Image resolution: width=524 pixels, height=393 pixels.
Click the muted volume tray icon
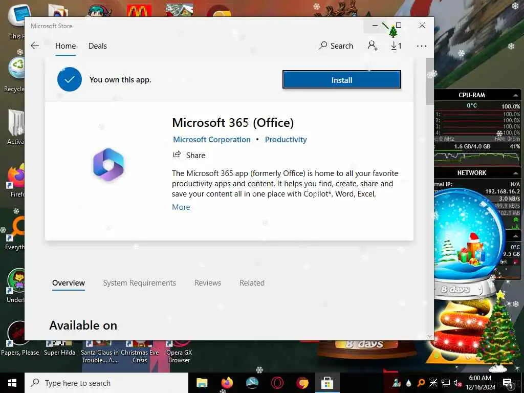click(x=457, y=383)
